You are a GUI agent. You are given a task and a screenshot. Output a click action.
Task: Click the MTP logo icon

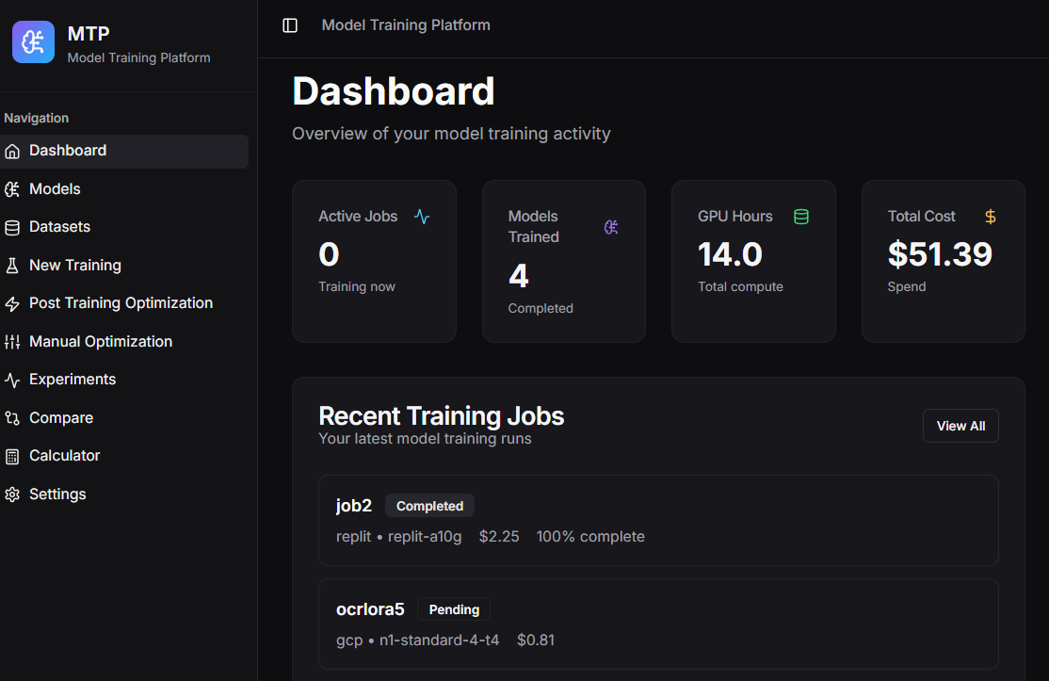33,41
